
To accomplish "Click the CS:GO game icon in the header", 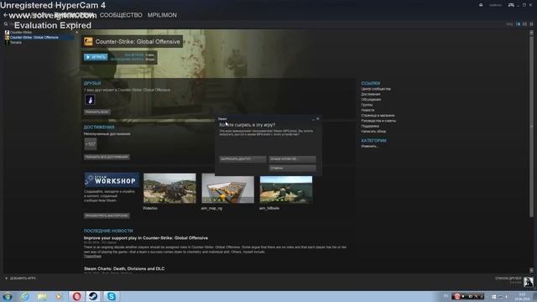I will tap(88, 41).
